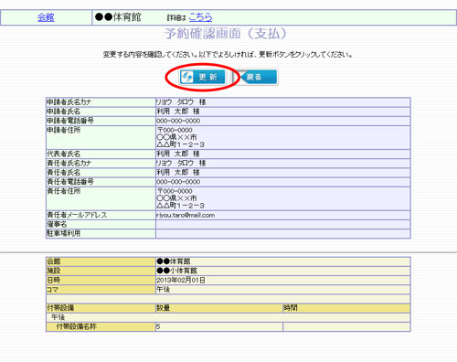
Task: Select the email riyou.taro@mail.com
Action: [x=186, y=215]
